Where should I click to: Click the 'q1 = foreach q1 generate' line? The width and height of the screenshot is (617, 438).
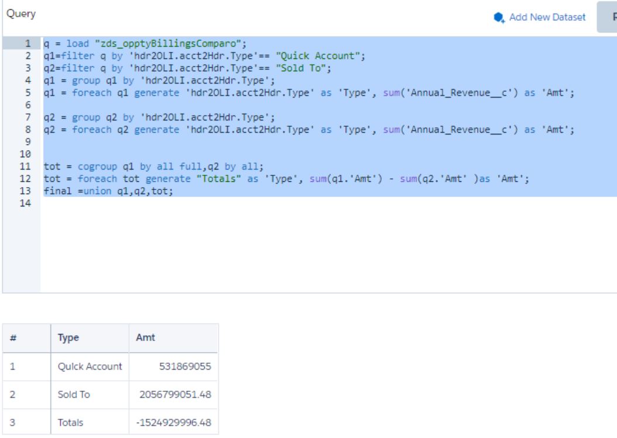point(309,93)
